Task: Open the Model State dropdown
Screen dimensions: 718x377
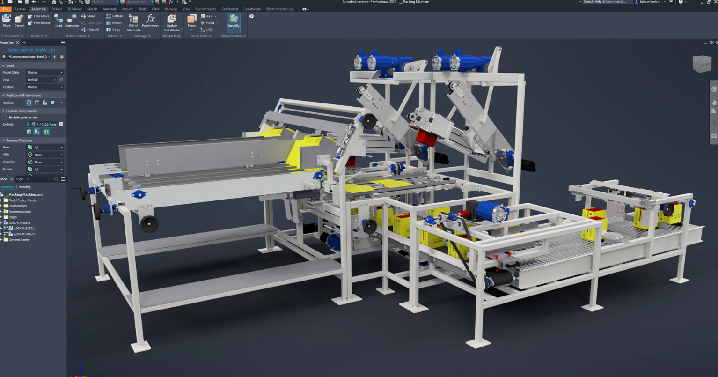Action: 45,73
